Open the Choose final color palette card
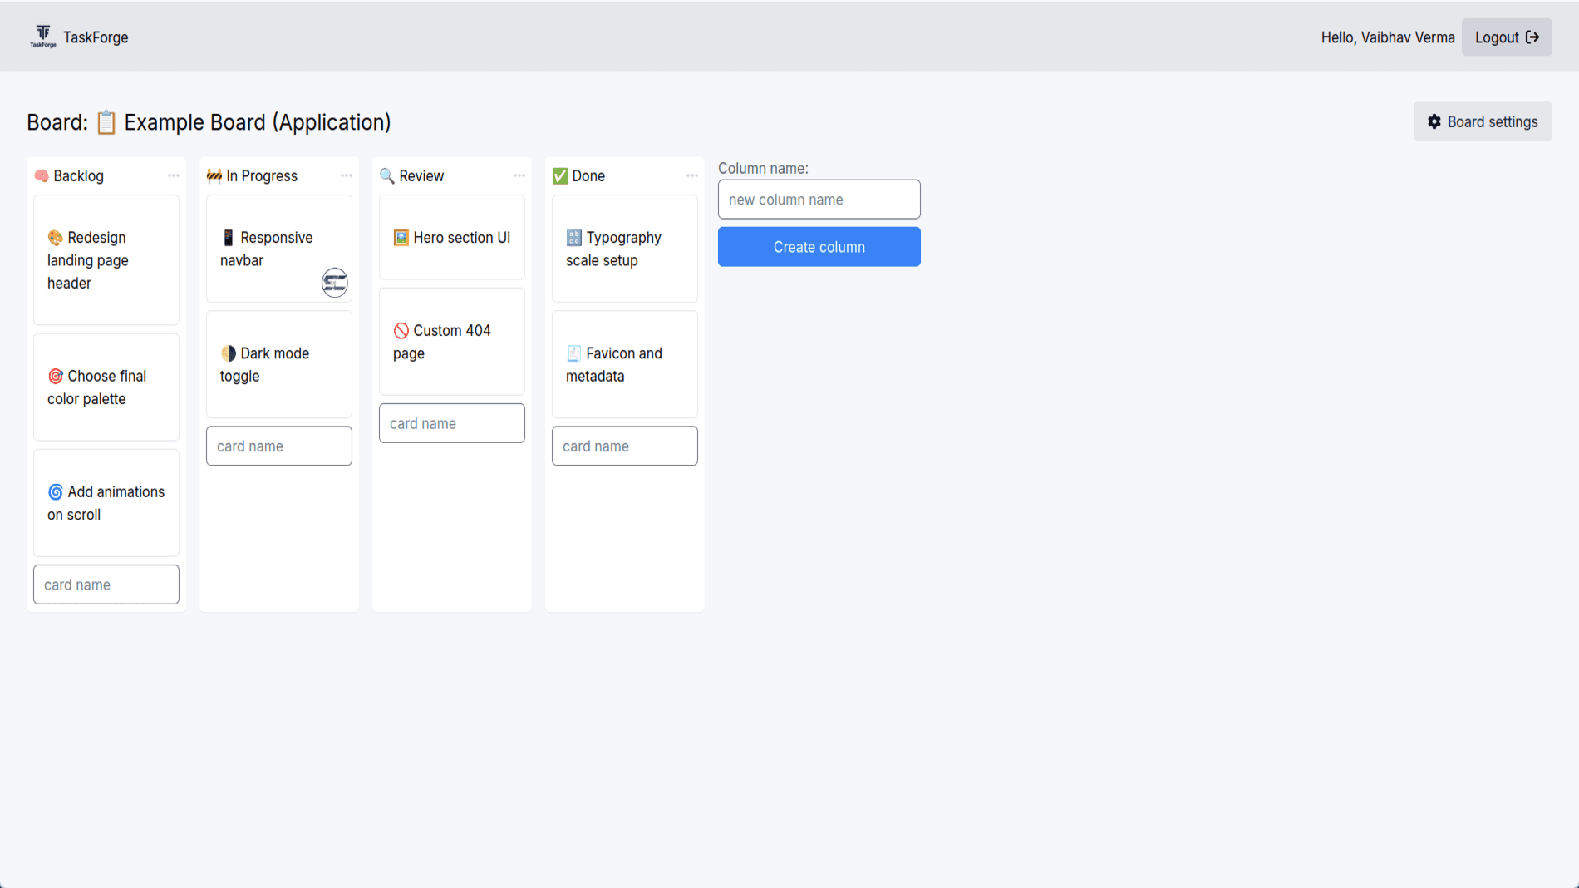The image size is (1579, 888). (106, 387)
